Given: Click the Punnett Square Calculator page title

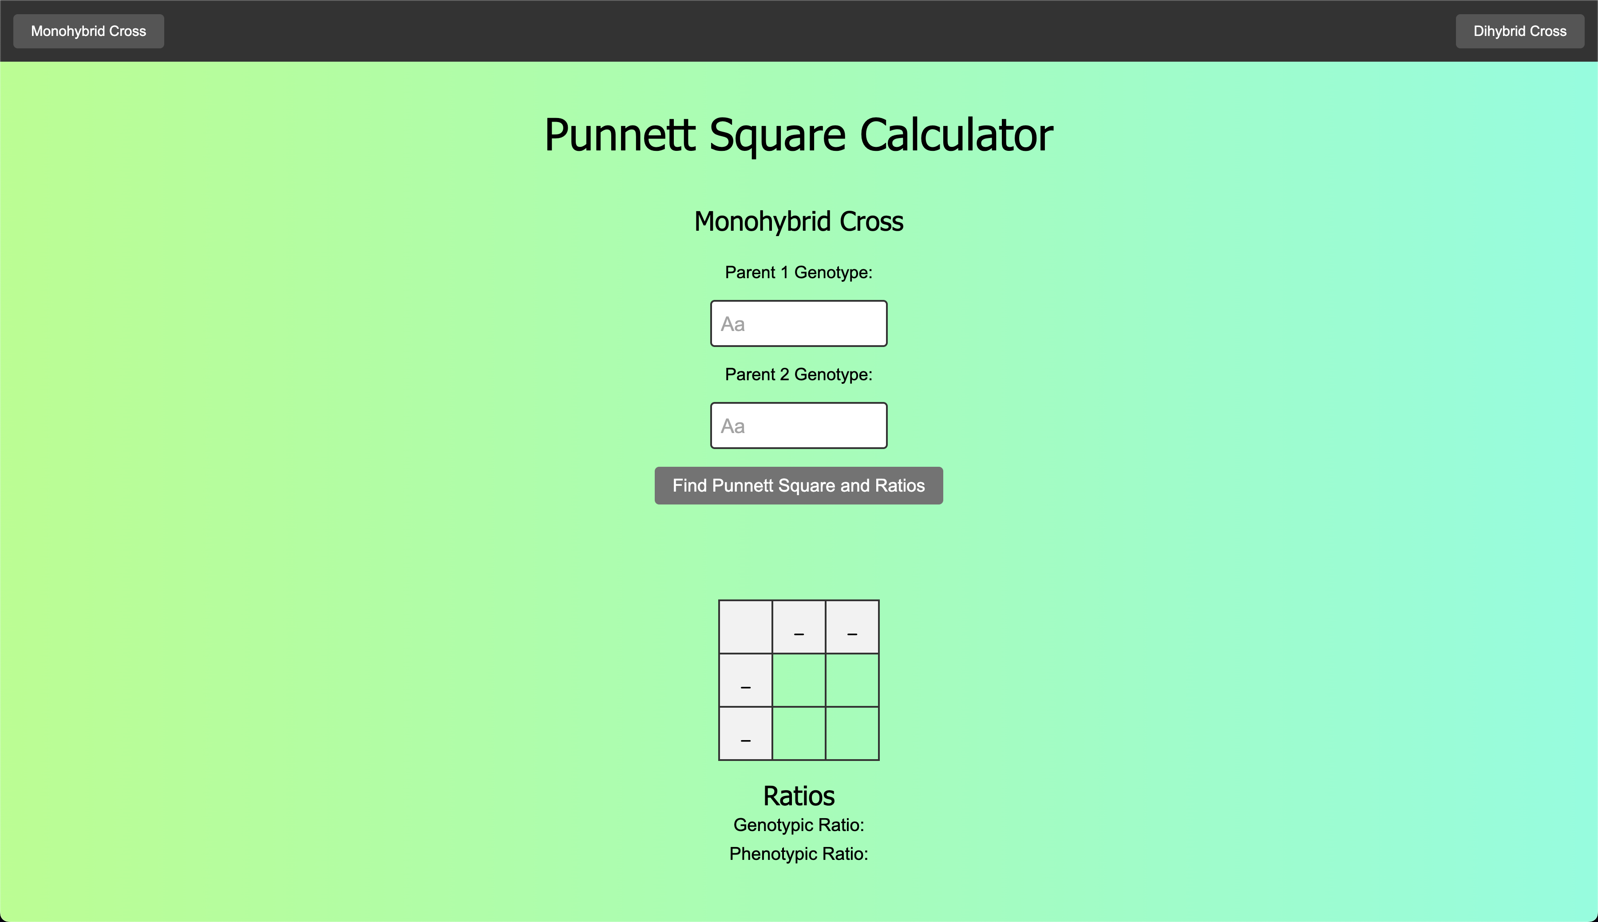Looking at the screenshot, I should [x=799, y=135].
